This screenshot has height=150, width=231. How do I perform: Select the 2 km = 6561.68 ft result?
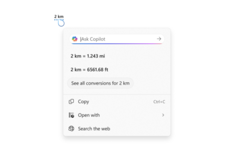point(89,70)
